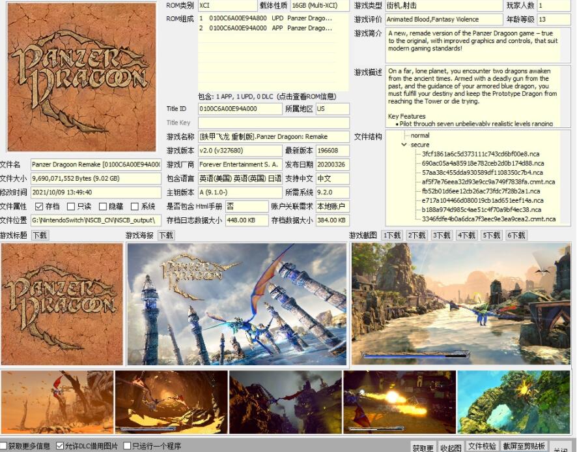The height and width of the screenshot is (452, 577).
Task: Select the normal node in file structure tree
Action: [x=420, y=136]
